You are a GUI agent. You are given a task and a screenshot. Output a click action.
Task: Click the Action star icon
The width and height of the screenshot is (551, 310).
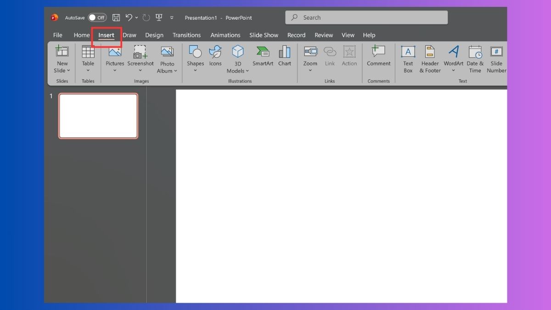pos(349,51)
